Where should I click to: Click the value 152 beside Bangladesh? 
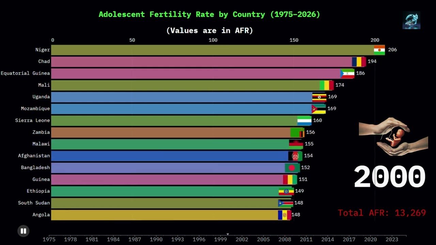click(306, 167)
